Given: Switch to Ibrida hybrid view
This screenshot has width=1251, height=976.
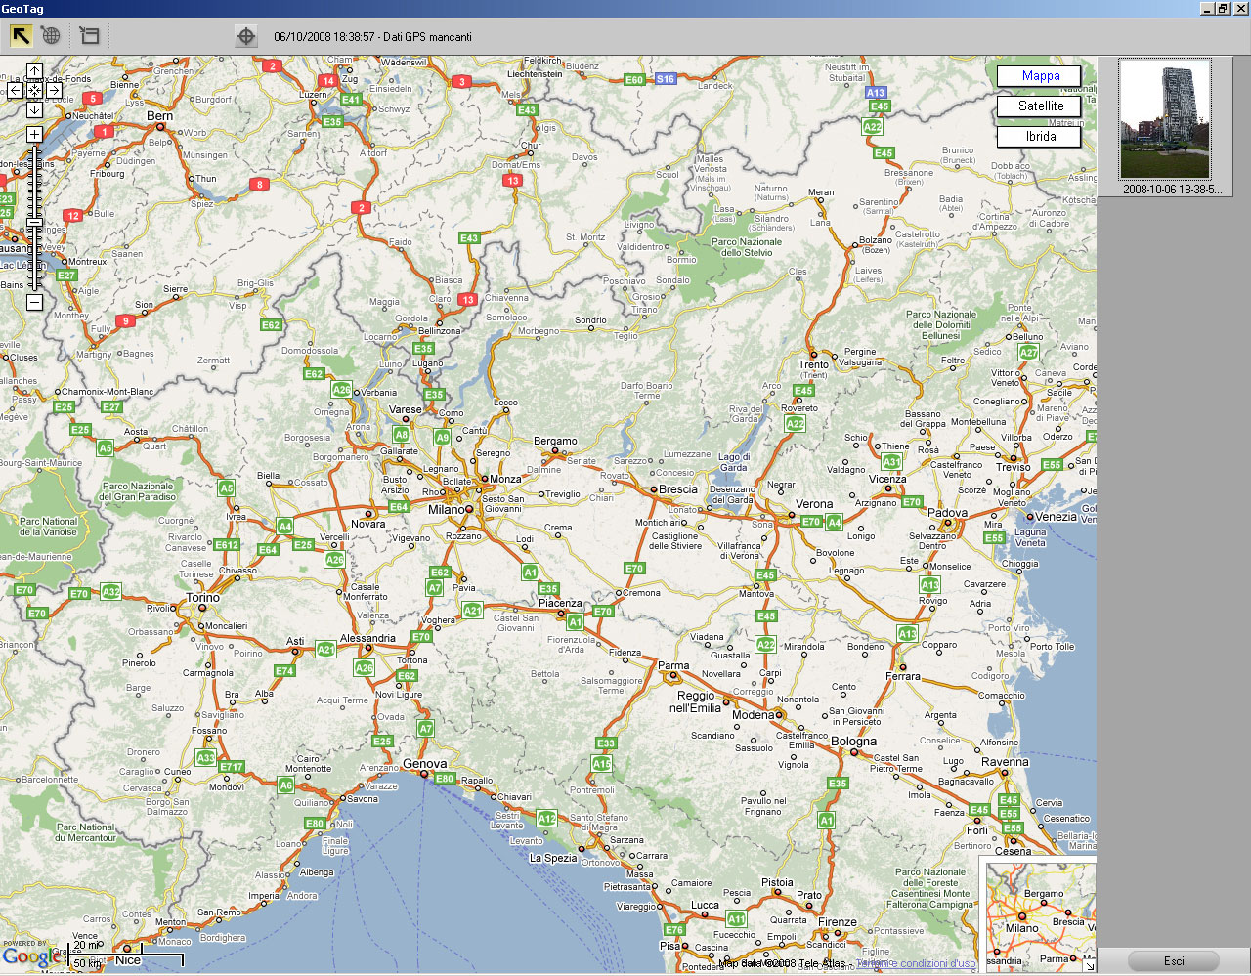Looking at the screenshot, I should click(1040, 137).
